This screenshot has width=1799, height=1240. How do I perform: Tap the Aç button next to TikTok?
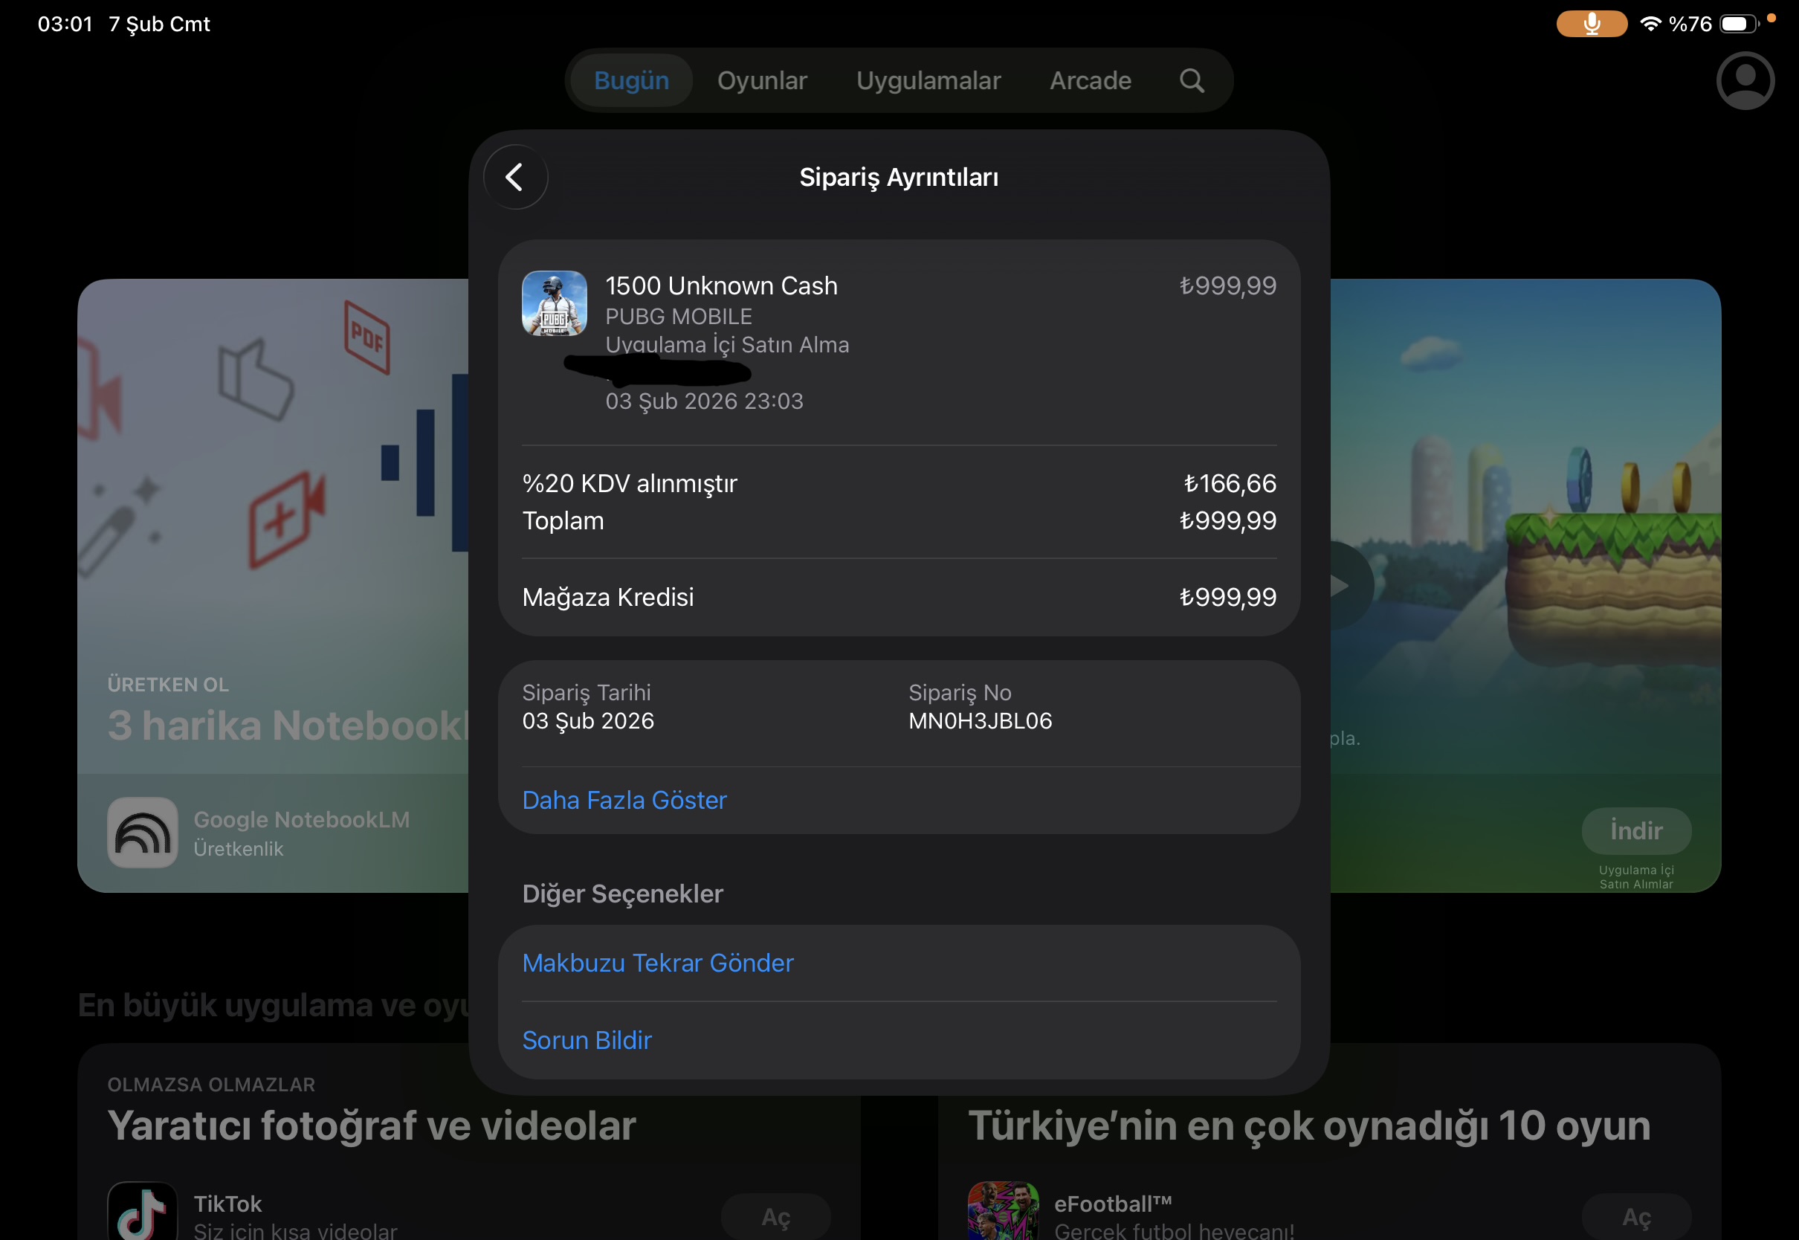pos(775,1216)
